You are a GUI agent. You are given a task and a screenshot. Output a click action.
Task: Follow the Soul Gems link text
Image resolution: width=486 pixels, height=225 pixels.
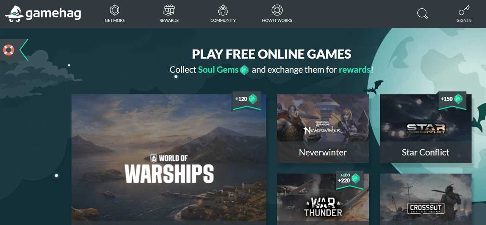tap(218, 70)
